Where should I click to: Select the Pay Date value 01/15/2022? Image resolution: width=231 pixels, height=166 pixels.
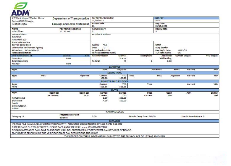click(161, 26)
